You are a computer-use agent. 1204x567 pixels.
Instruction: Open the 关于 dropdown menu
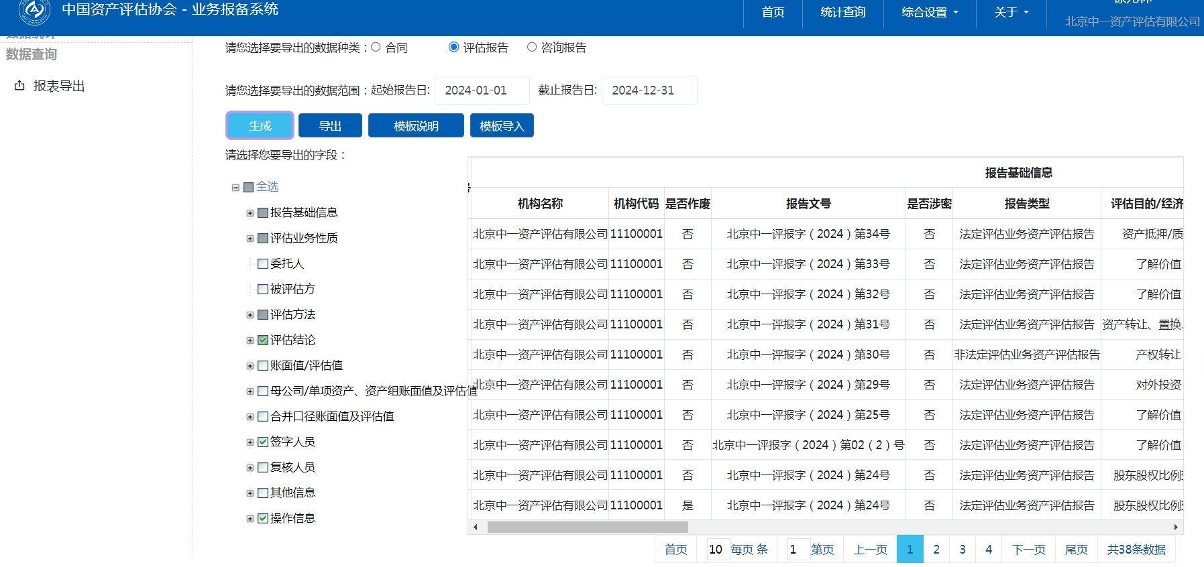tap(1011, 12)
